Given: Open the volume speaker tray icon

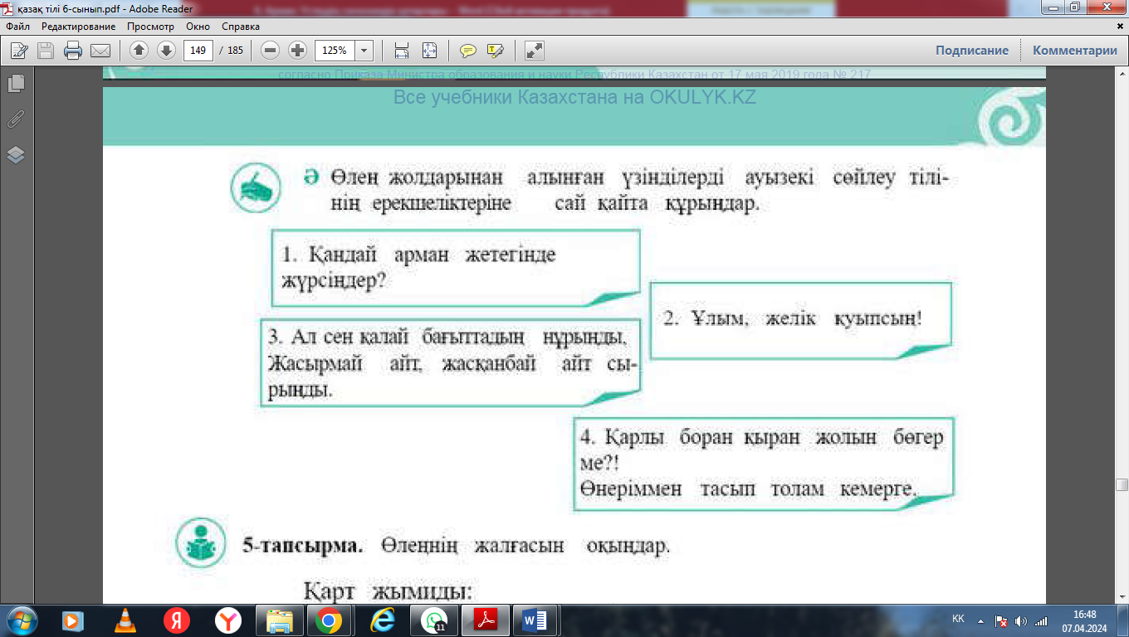Looking at the screenshot, I should [1021, 620].
